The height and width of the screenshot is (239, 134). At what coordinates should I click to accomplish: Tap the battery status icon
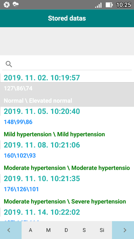(x=109, y=5)
